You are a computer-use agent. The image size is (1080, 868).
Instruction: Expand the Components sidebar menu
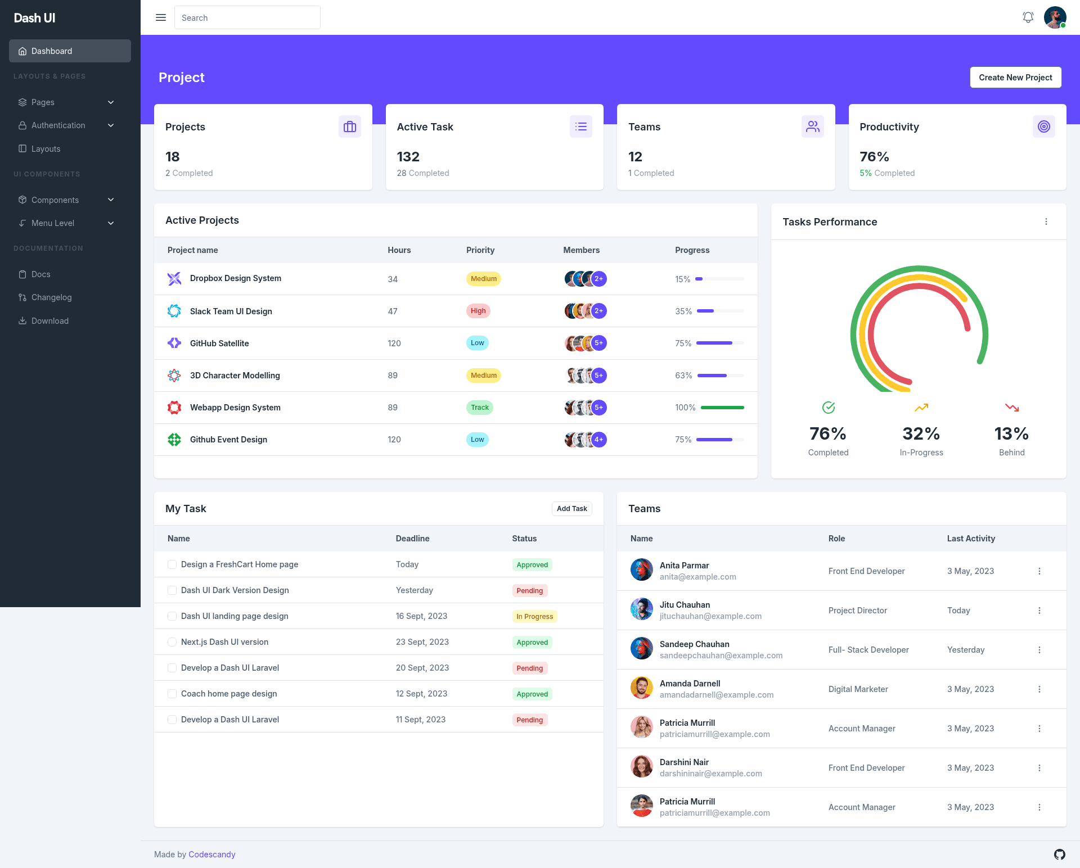pos(70,200)
